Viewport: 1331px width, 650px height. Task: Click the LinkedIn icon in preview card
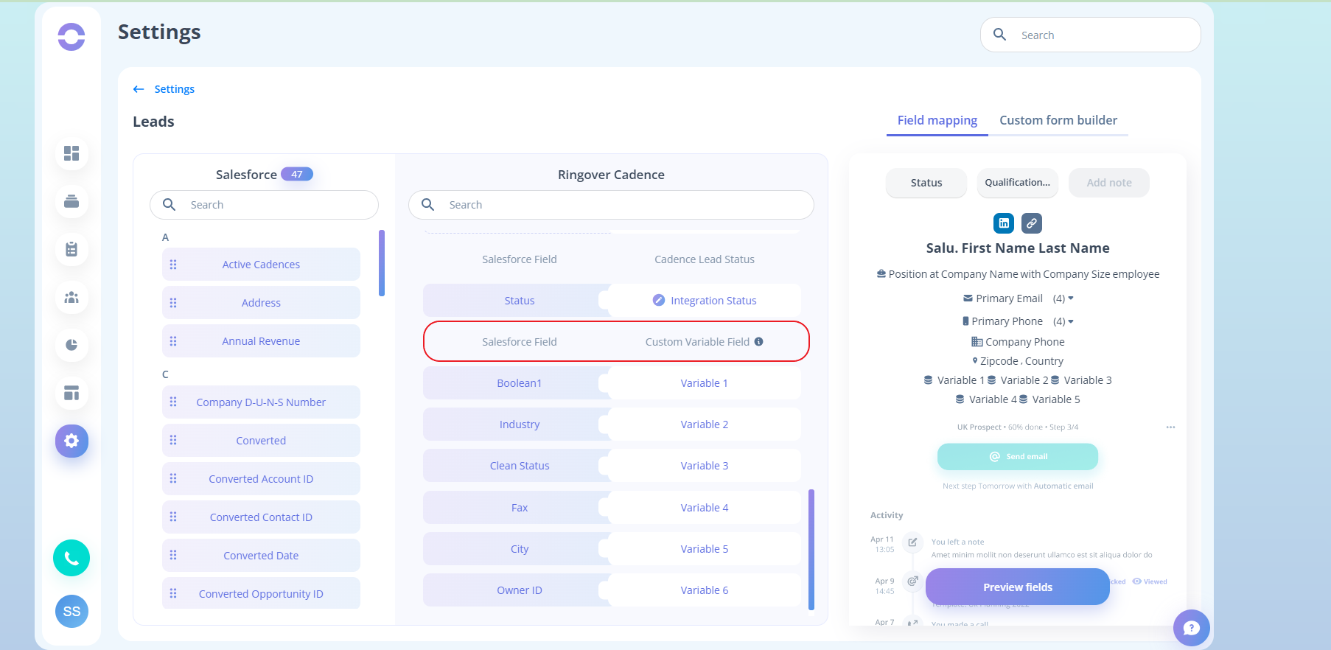1004,223
